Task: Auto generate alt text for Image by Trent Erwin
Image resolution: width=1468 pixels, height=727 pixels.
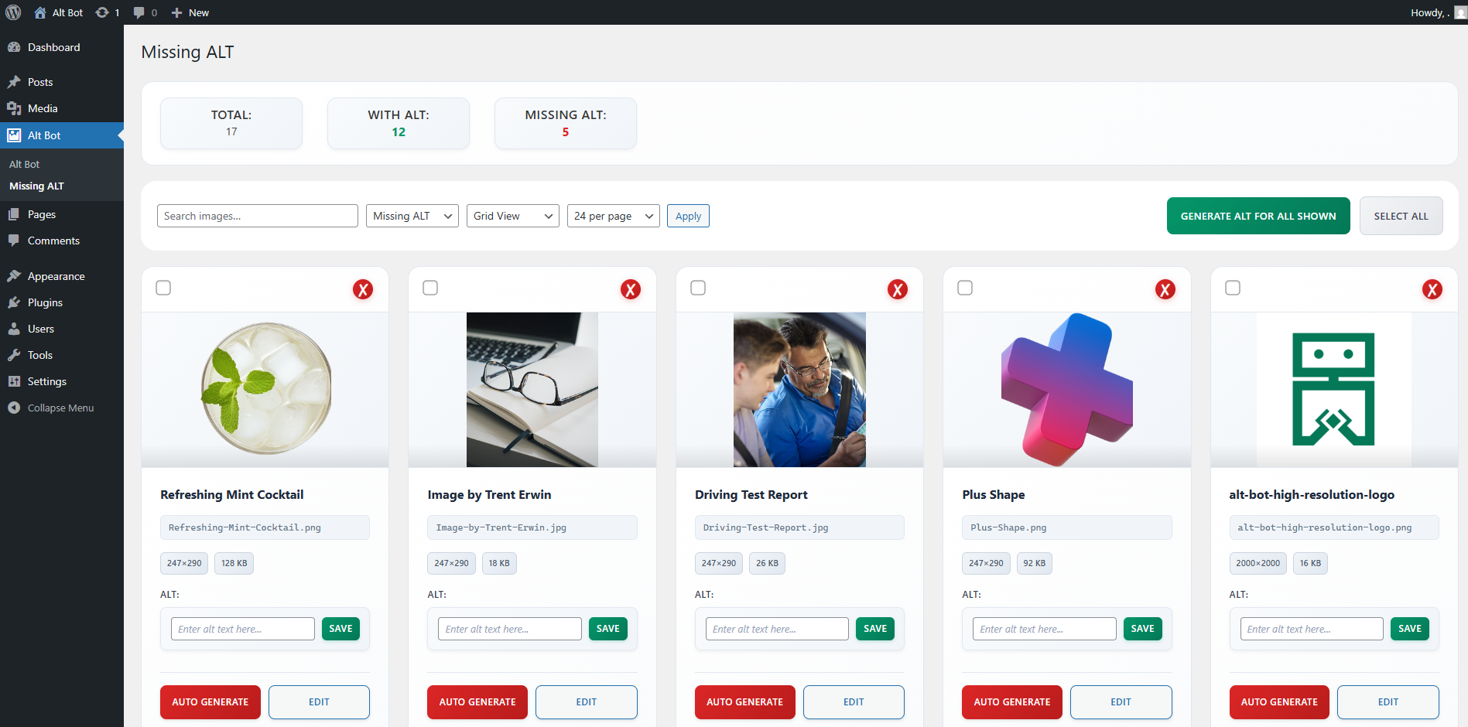Action: 477,701
